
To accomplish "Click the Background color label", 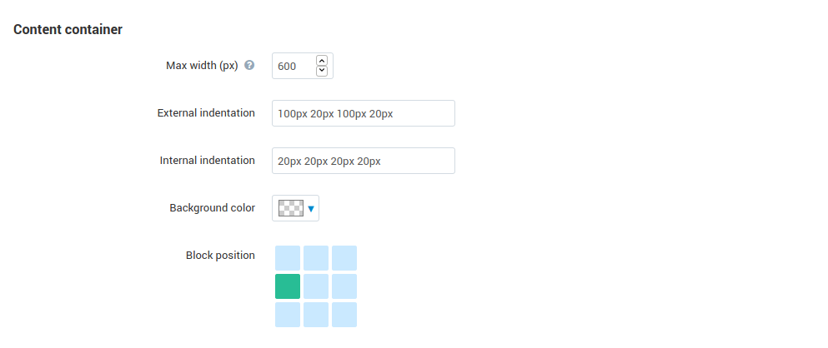I will pos(213,208).
